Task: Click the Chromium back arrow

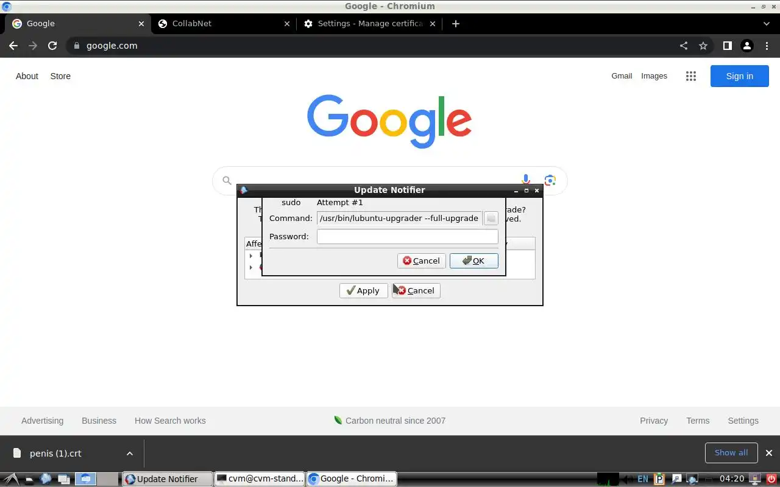Action: 13,46
